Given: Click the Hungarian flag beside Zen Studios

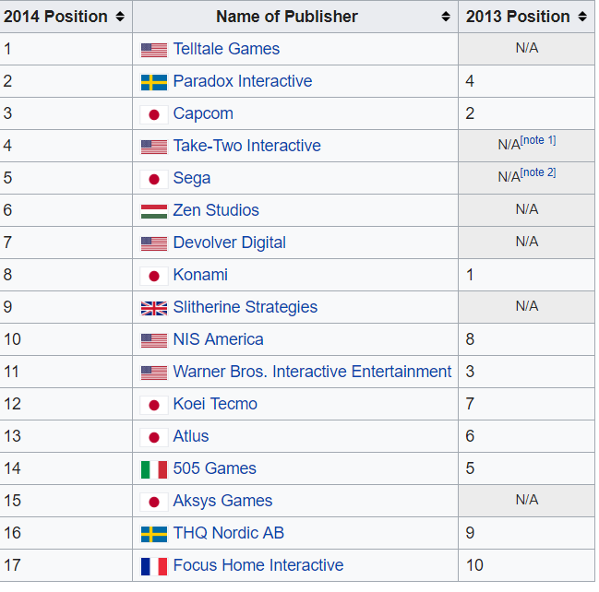Looking at the screenshot, I should (154, 211).
